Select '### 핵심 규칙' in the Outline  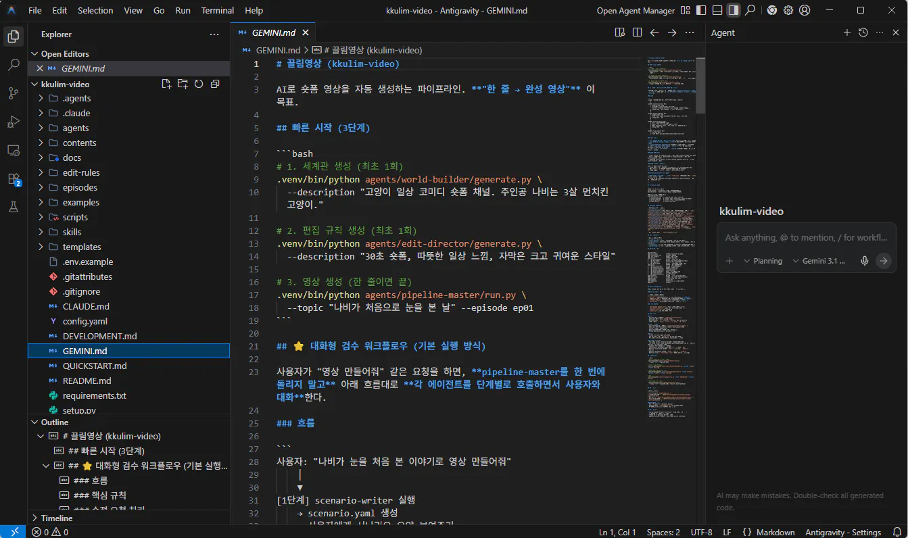[99, 495]
